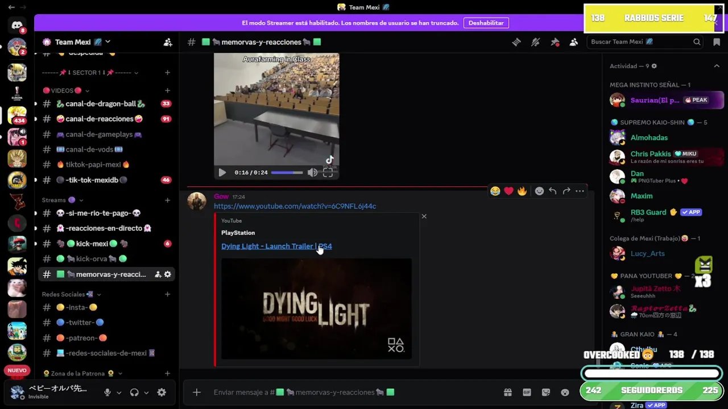Viewport: 728px width, 409px height.
Task: Toggle headphones deafen in user panel
Action: tap(134, 392)
